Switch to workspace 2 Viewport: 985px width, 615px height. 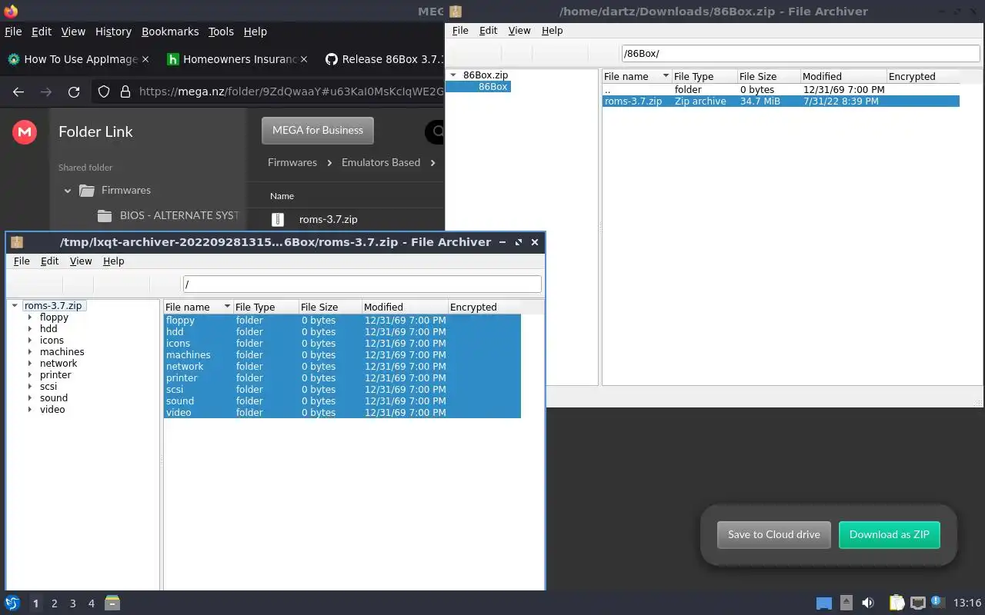click(54, 603)
